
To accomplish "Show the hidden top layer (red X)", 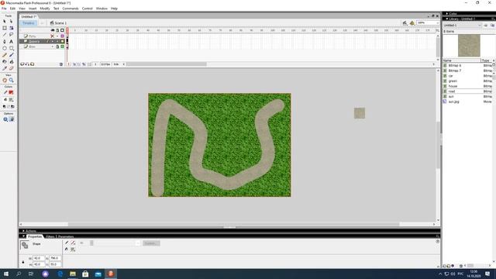I will (53, 36).
